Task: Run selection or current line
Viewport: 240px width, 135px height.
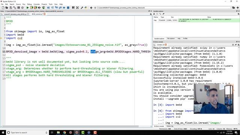Action: coord(39,7)
